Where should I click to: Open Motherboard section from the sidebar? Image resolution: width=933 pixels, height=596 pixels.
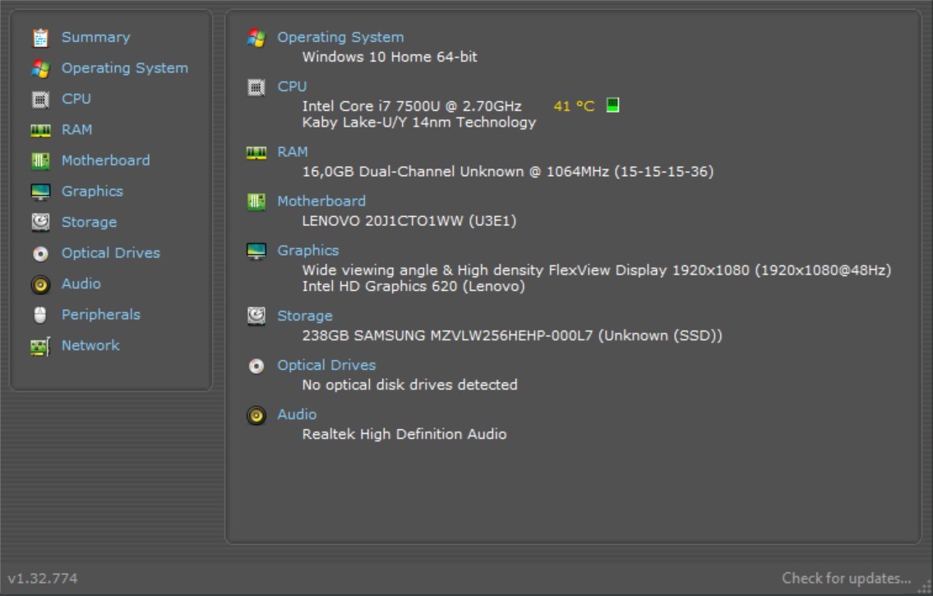105,160
